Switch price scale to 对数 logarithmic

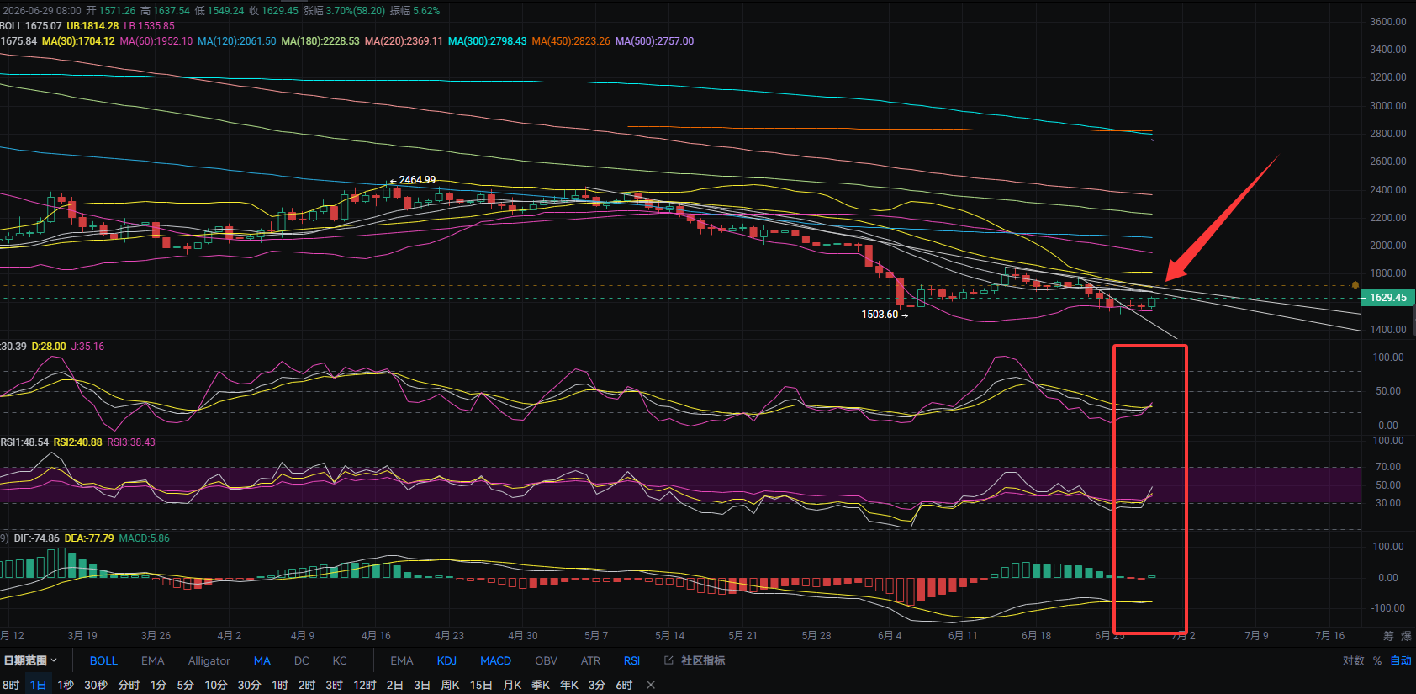tap(1353, 660)
